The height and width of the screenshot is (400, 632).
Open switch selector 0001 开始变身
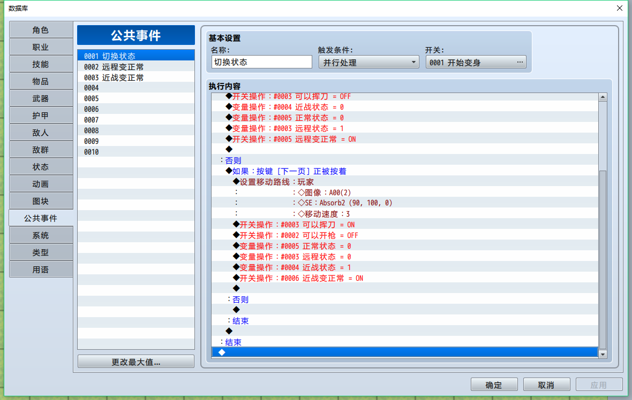point(476,63)
